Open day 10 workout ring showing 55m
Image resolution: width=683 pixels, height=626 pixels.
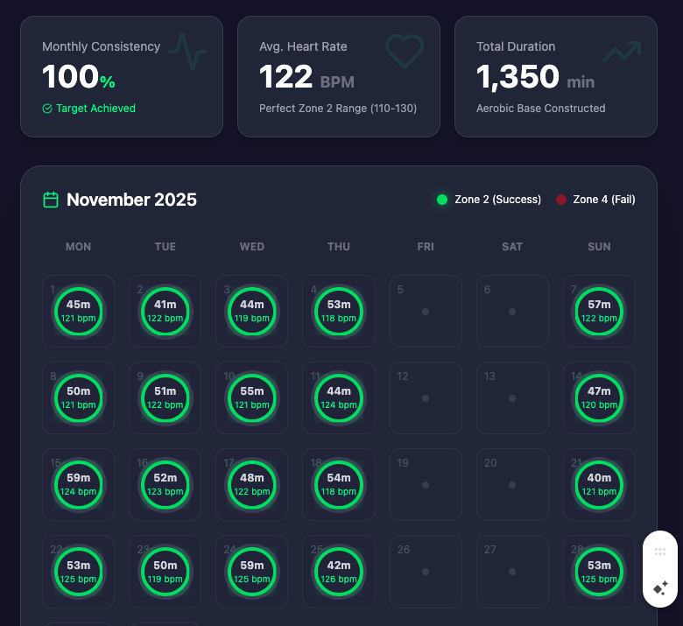tap(252, 398)
